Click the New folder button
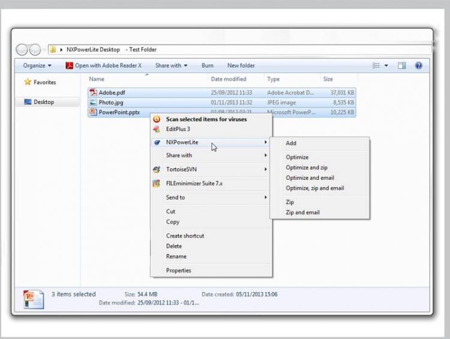The width and height of the screenshot is (450, 339). coord(241,66)
